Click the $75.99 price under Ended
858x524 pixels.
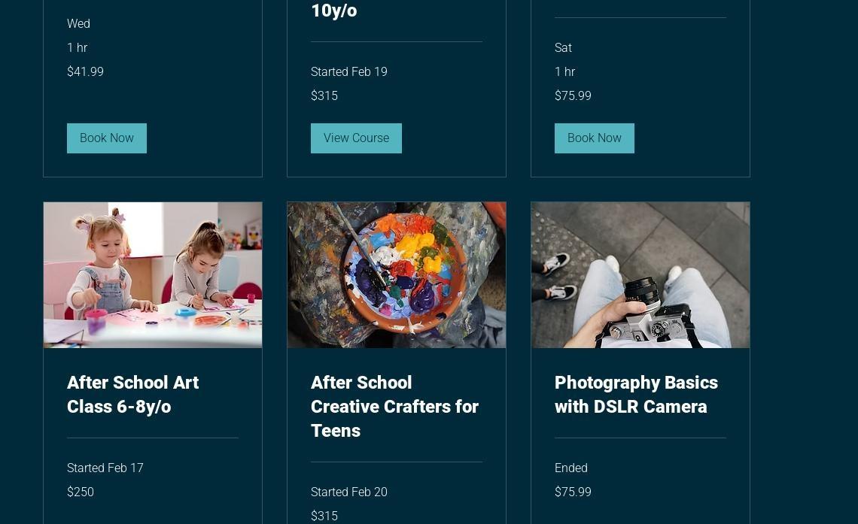point(573,492)
